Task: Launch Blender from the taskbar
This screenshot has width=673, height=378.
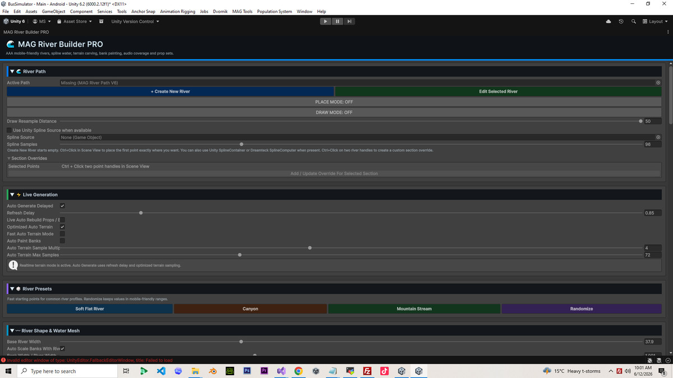Action: tap(213, 371)
